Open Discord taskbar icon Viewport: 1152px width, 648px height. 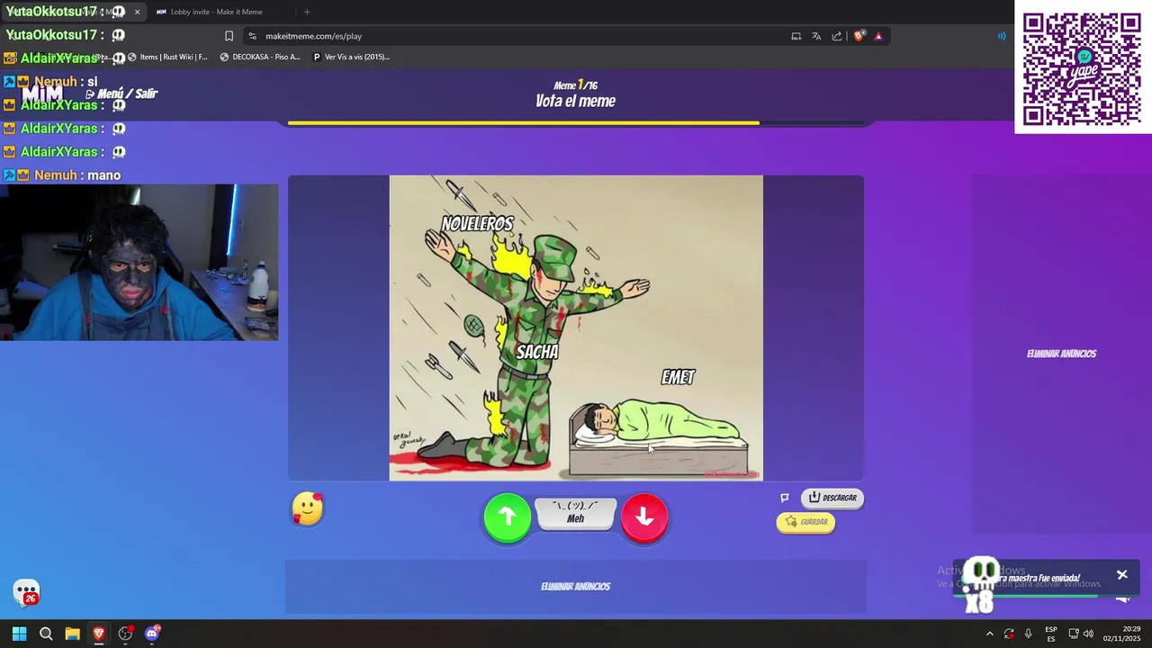coord(152,634)
